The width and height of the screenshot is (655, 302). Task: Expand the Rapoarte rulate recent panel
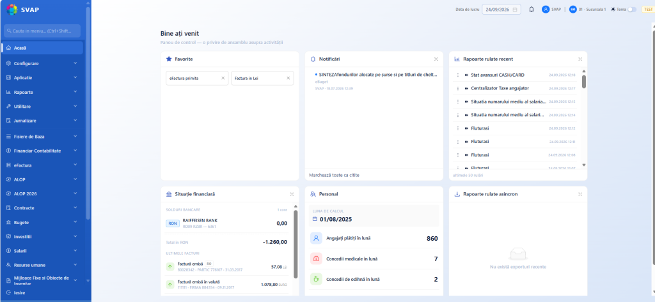(x=580, y=59)
